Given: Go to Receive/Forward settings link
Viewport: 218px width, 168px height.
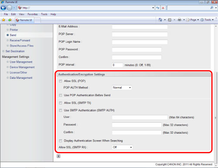Looking at the screenshot, I should coord(20,40).
